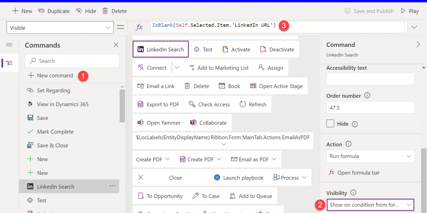Click the To Case wrench command
427x213 pixels.
tap(206, 196)
